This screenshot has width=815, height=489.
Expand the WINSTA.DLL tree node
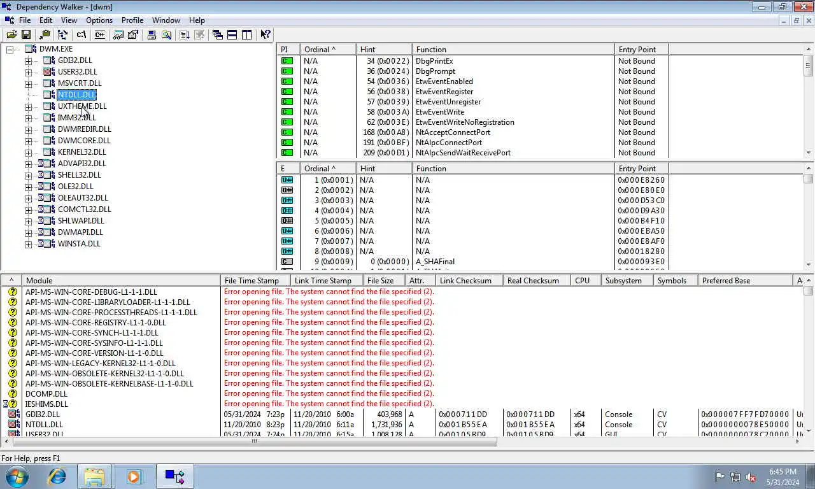pos(28,244)
